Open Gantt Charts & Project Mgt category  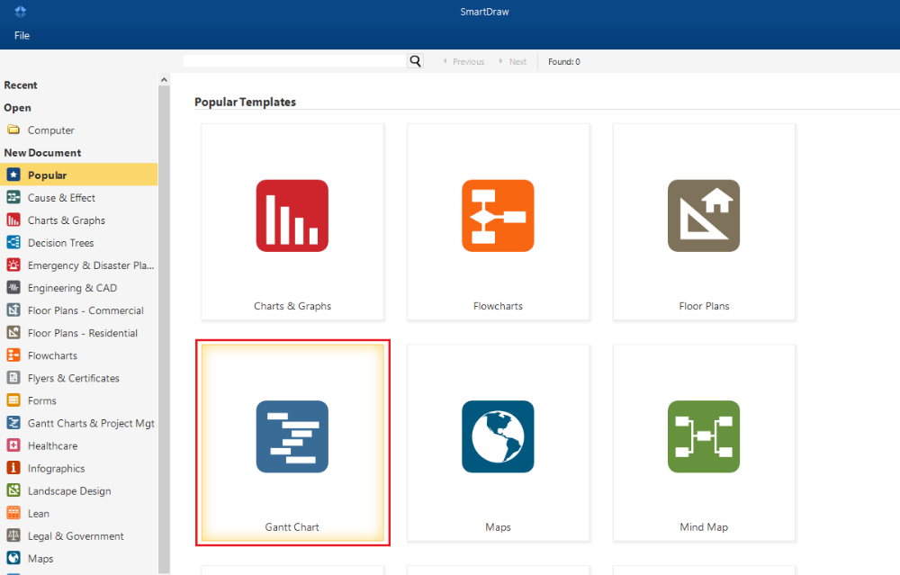point(91,423)
